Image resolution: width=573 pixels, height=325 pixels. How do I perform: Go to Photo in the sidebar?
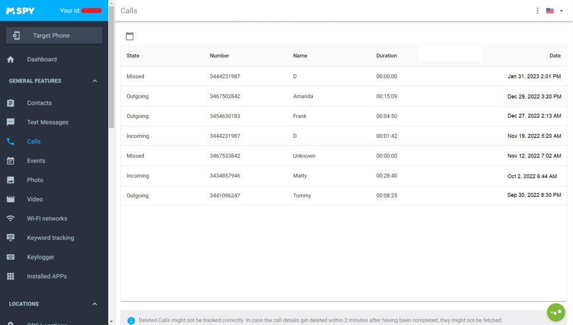(x=35, y=180)
